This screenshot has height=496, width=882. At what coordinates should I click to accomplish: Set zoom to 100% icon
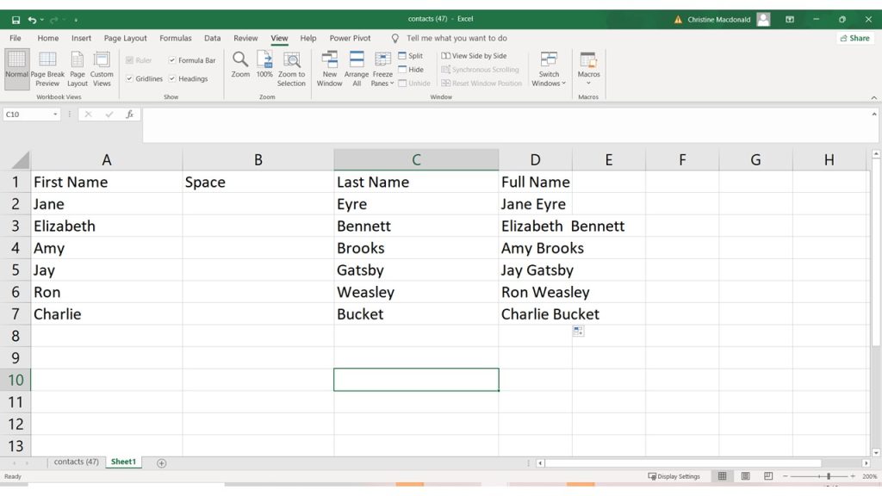pyautogui.click(x=264, y=60)
